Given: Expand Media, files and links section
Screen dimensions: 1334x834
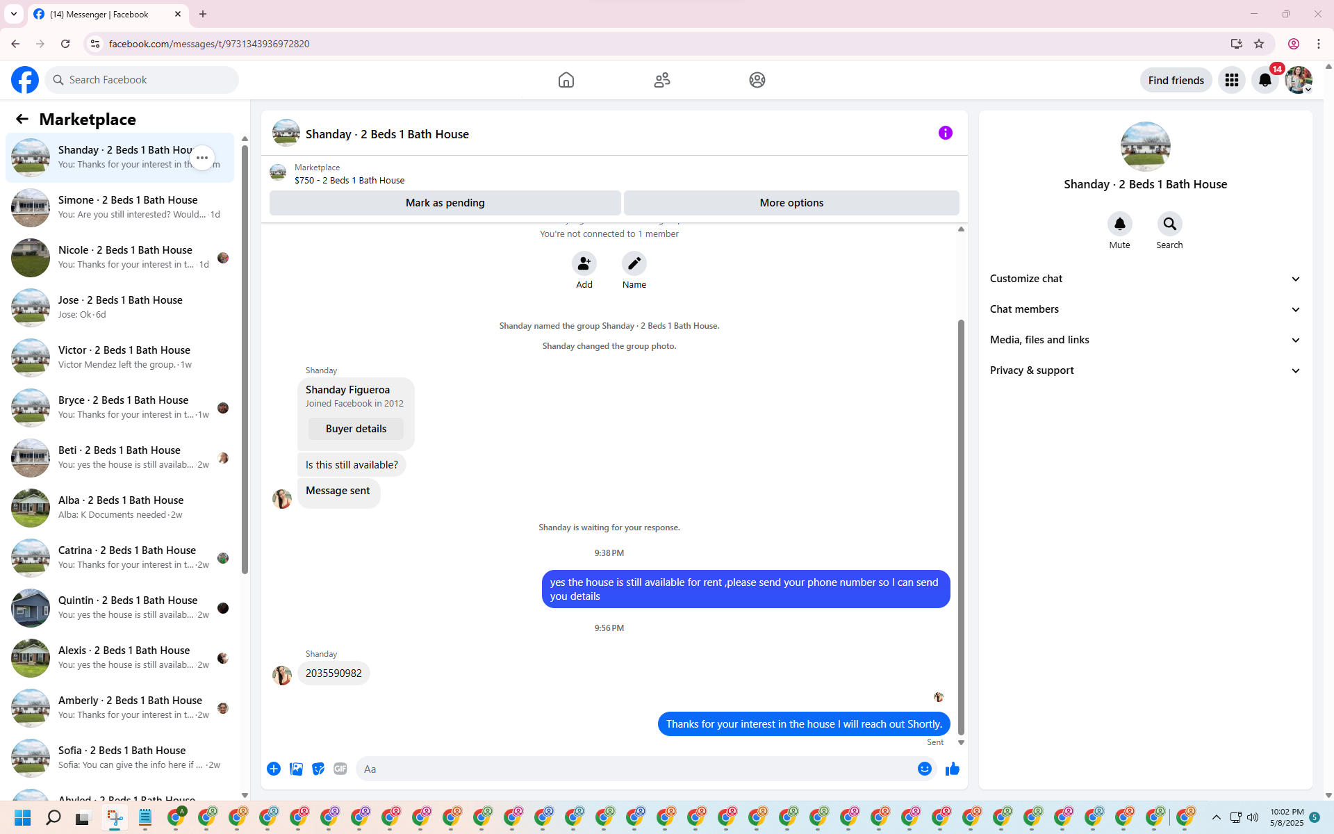Looking at the screenshot, I should (x=1145, y=340).
